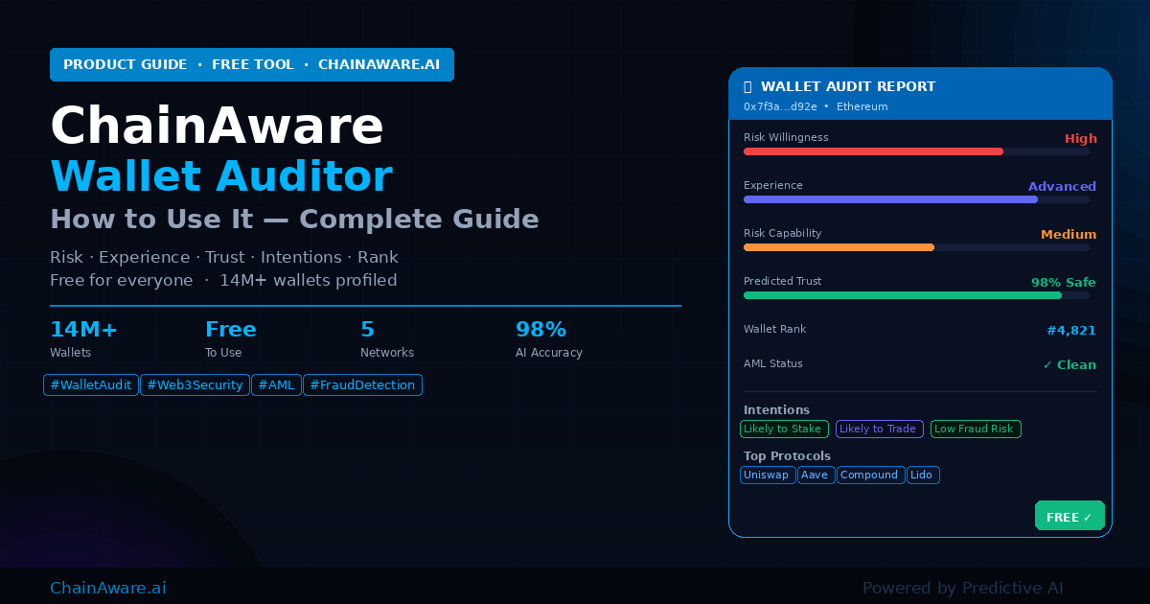Click the Wallet Rank #4,821 value
This screenshot has width=1150, height=604.
click(x=1070, y=331)
